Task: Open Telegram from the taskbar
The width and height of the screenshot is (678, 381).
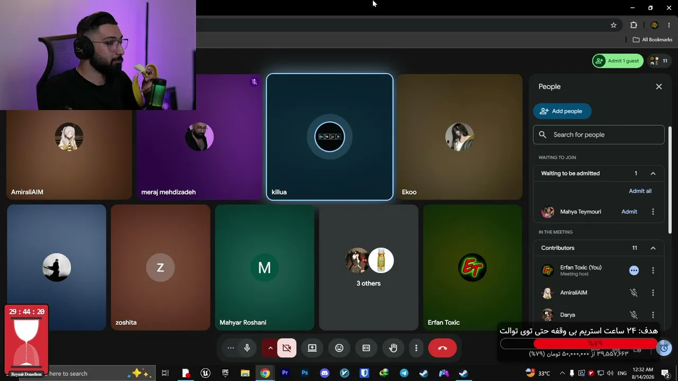Action: pyautogui.click(x=404, y=373)
